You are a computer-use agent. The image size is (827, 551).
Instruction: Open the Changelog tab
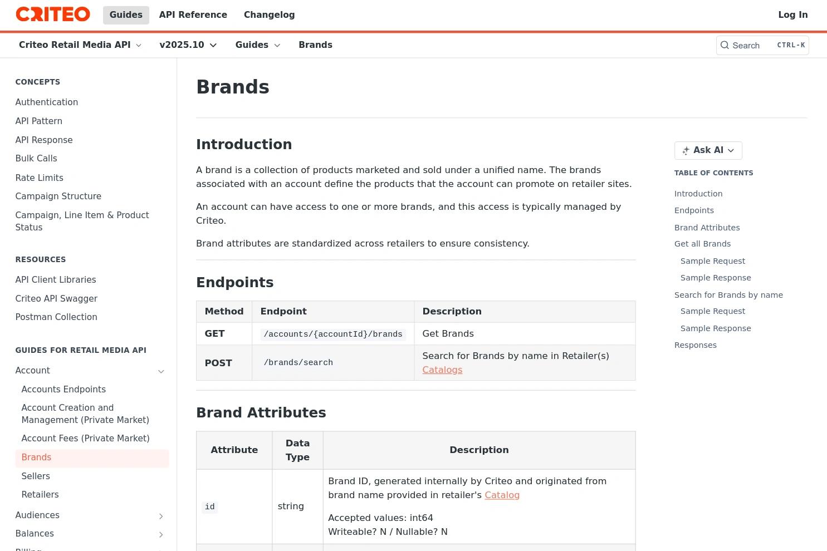tap(270, 15)
